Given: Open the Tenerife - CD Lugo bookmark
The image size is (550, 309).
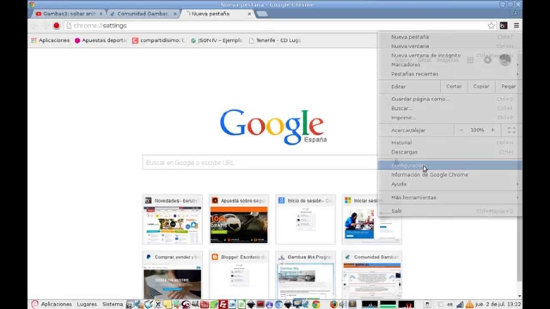Looking at the screenshot, I should [x=275, y=40].
